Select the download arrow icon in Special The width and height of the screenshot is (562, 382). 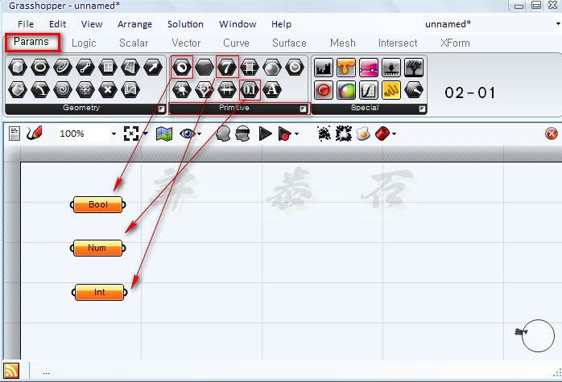coord(391,68)
